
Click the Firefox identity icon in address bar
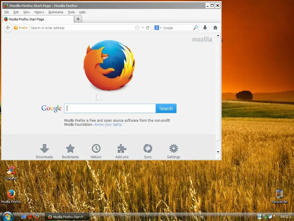pos(21,28)
